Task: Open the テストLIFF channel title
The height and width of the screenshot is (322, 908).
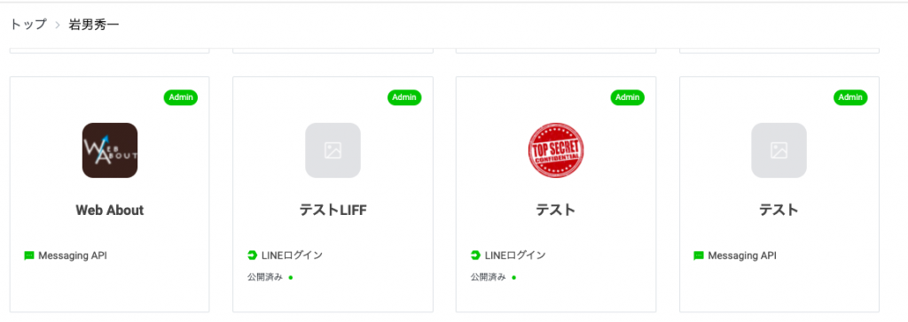Action: (x=333, y=211)
